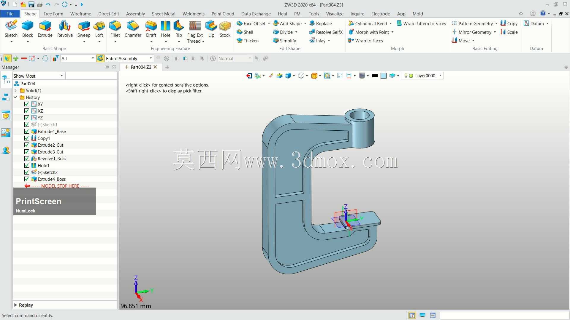
Task: Expand the Replay section
Action: tap(15, 305)
